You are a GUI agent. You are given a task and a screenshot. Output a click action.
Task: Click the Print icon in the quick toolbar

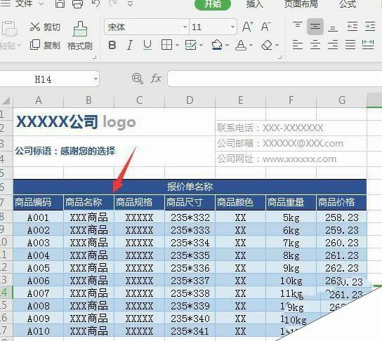click(78, 4)
